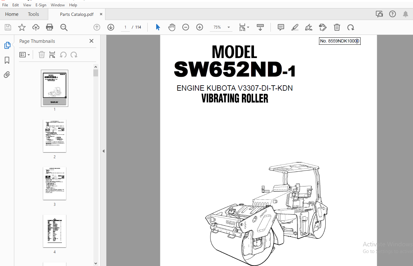Open the Bookmarks sidebar panel
The height and width of the screenshot is (266, 413).
pyautogui.click(x=7, y=60)
